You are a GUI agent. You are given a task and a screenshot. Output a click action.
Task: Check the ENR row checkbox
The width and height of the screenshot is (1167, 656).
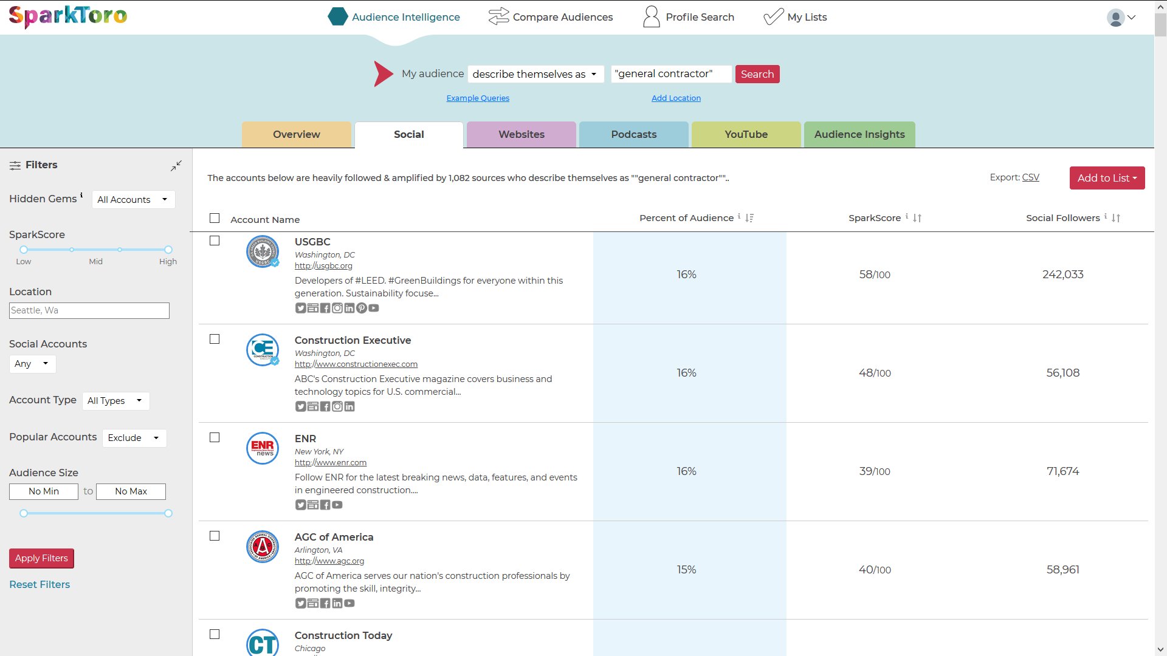(215, 437)
